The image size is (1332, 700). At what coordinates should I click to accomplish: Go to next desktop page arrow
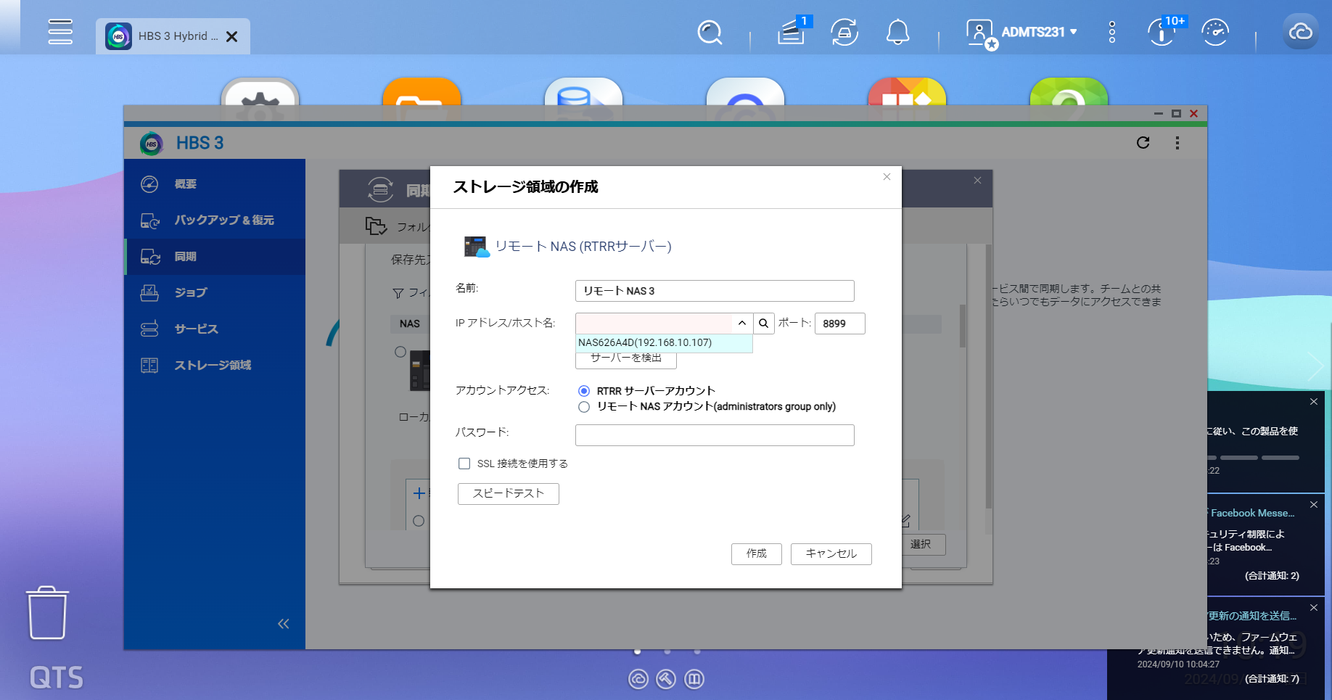1315,366
